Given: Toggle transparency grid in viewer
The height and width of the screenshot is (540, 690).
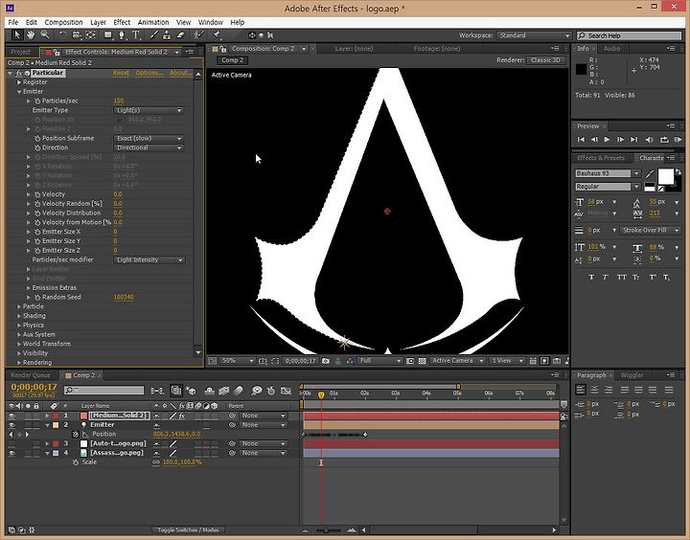Looking at the screenshot, I should (422, 361).
